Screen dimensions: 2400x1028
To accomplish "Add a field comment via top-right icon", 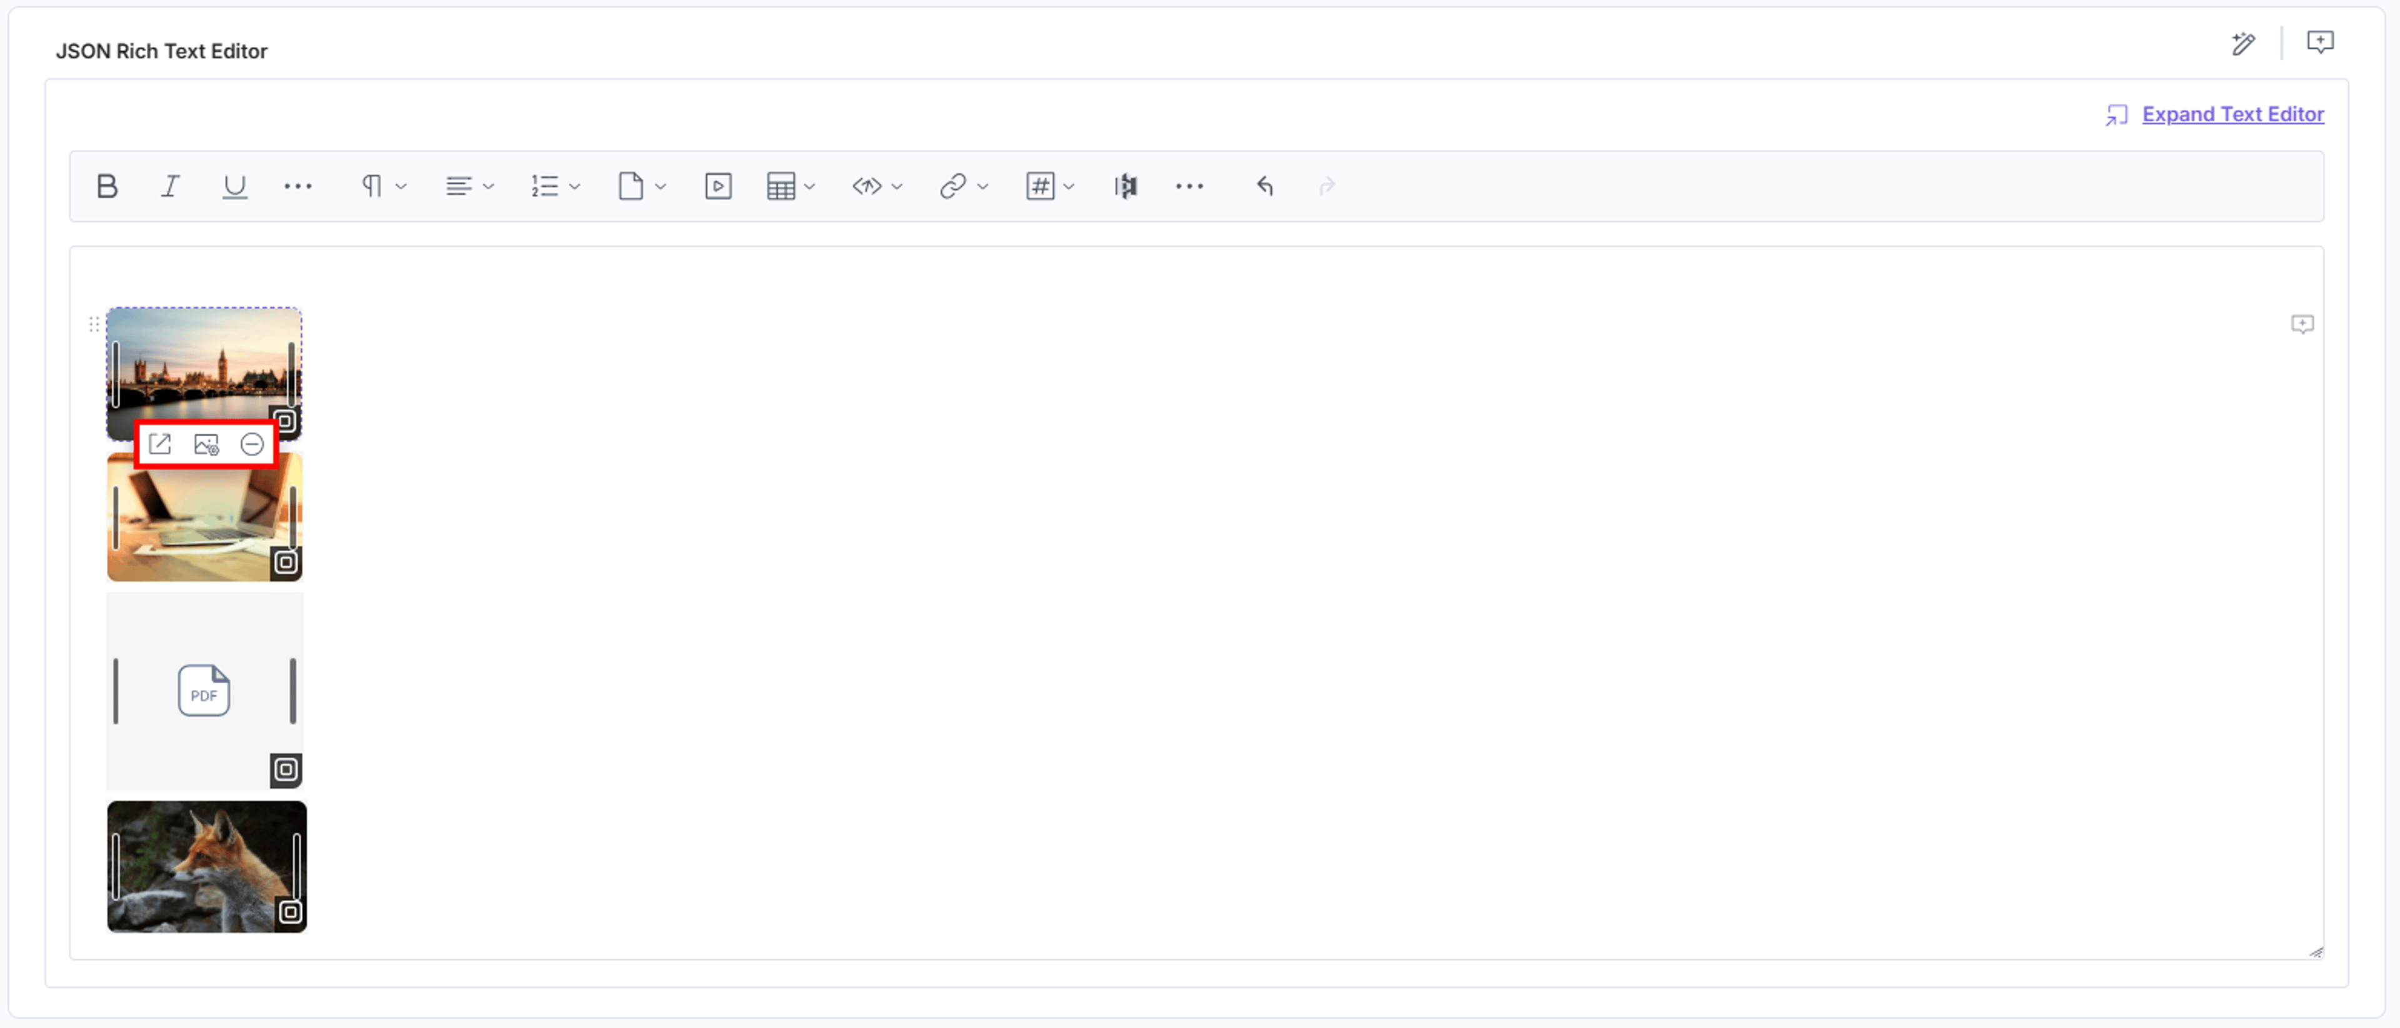I will pos(2320,43).
